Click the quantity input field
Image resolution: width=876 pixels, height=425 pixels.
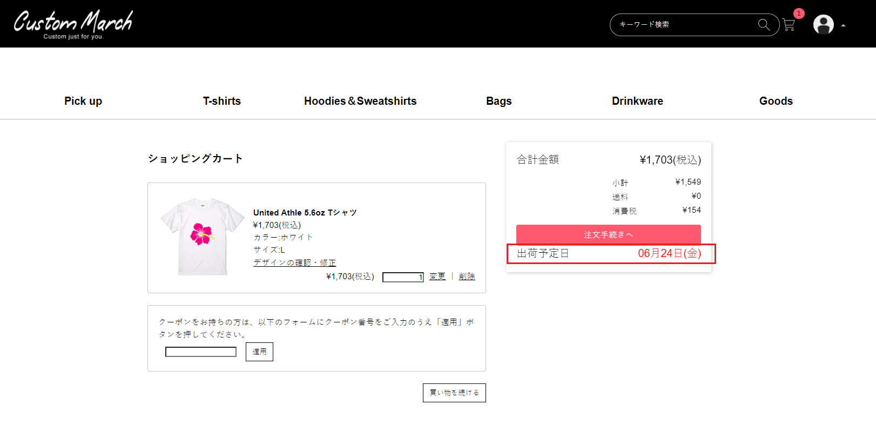[x=403, y=277]
